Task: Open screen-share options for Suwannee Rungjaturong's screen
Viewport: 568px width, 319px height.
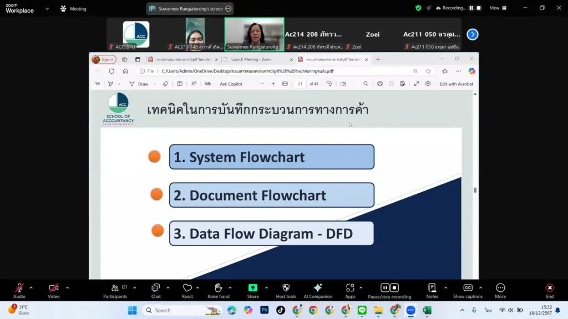Action: click(x=228, y=9)
